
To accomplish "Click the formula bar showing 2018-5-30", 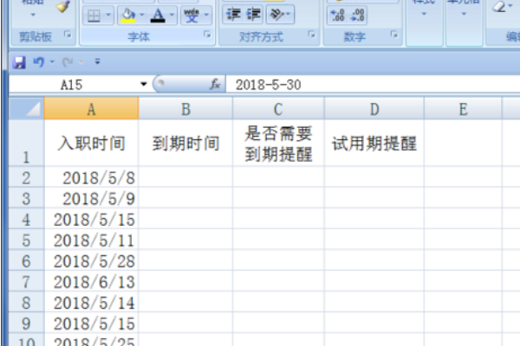I will (373, 85).
